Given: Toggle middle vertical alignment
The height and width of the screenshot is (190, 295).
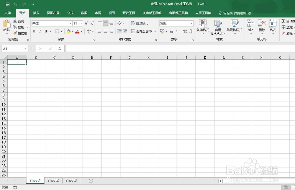Looking at the screenshot, I should [106, 23].
